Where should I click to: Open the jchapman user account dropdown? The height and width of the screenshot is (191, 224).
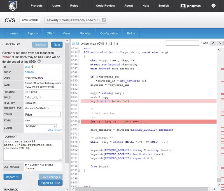193,6
